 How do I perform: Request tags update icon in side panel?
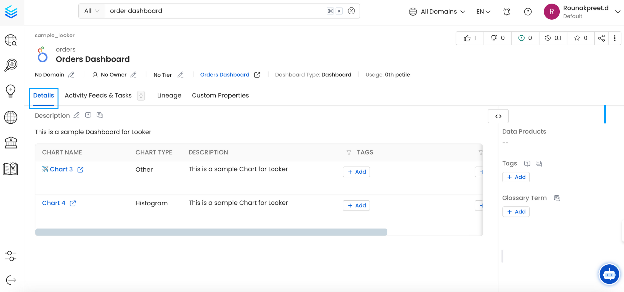click(x=527, y=163)
